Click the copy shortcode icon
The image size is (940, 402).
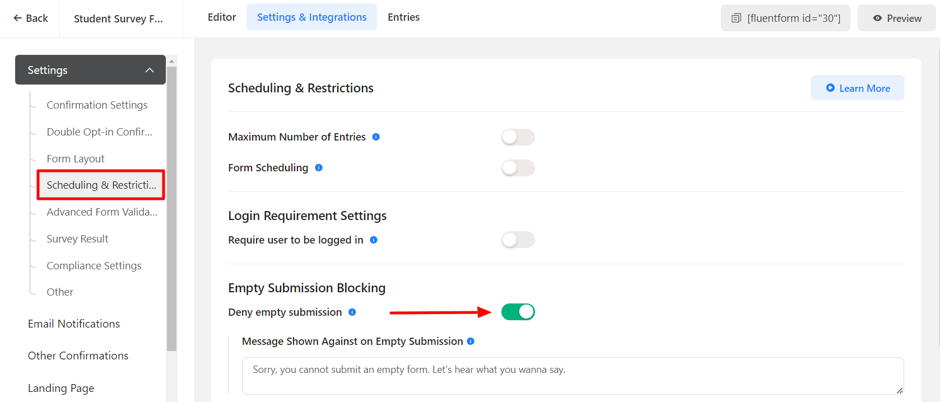click(736, 18)
